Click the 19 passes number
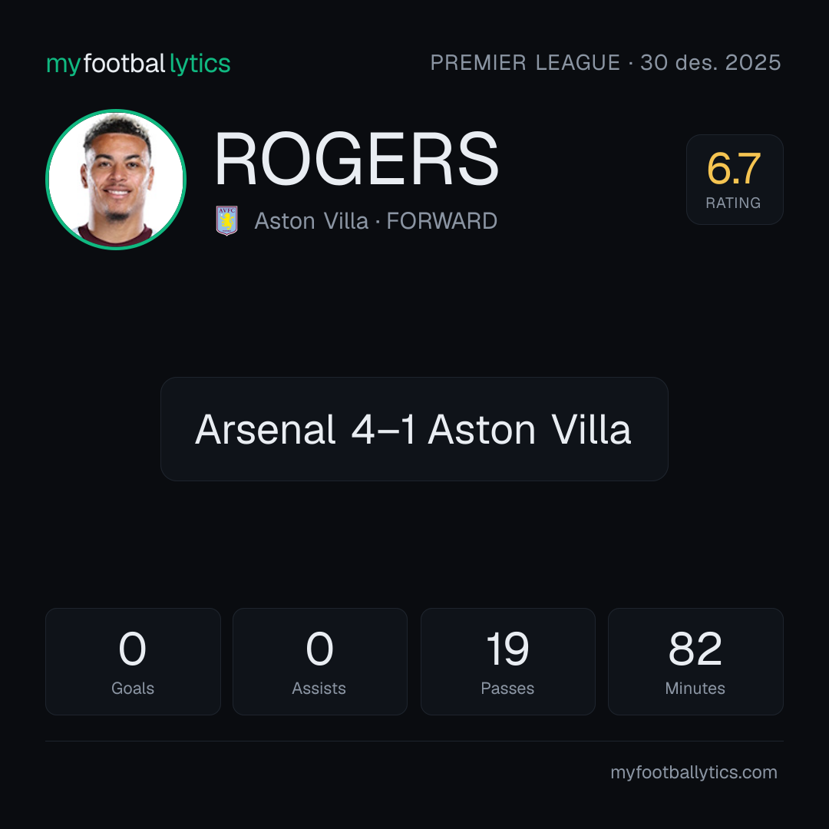This screenshot has width=829, height=829. click(507, 649)
